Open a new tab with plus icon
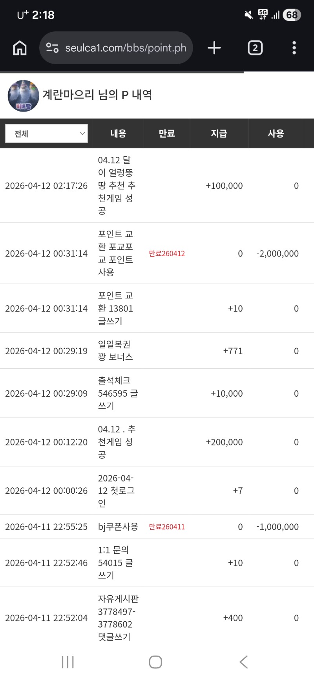The height and width of the screenshot is (681, 314). coord(214,48)
